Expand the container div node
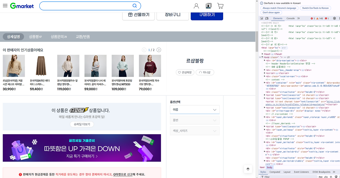This screenshot has width=340, height=178. [x=265, y=83]
